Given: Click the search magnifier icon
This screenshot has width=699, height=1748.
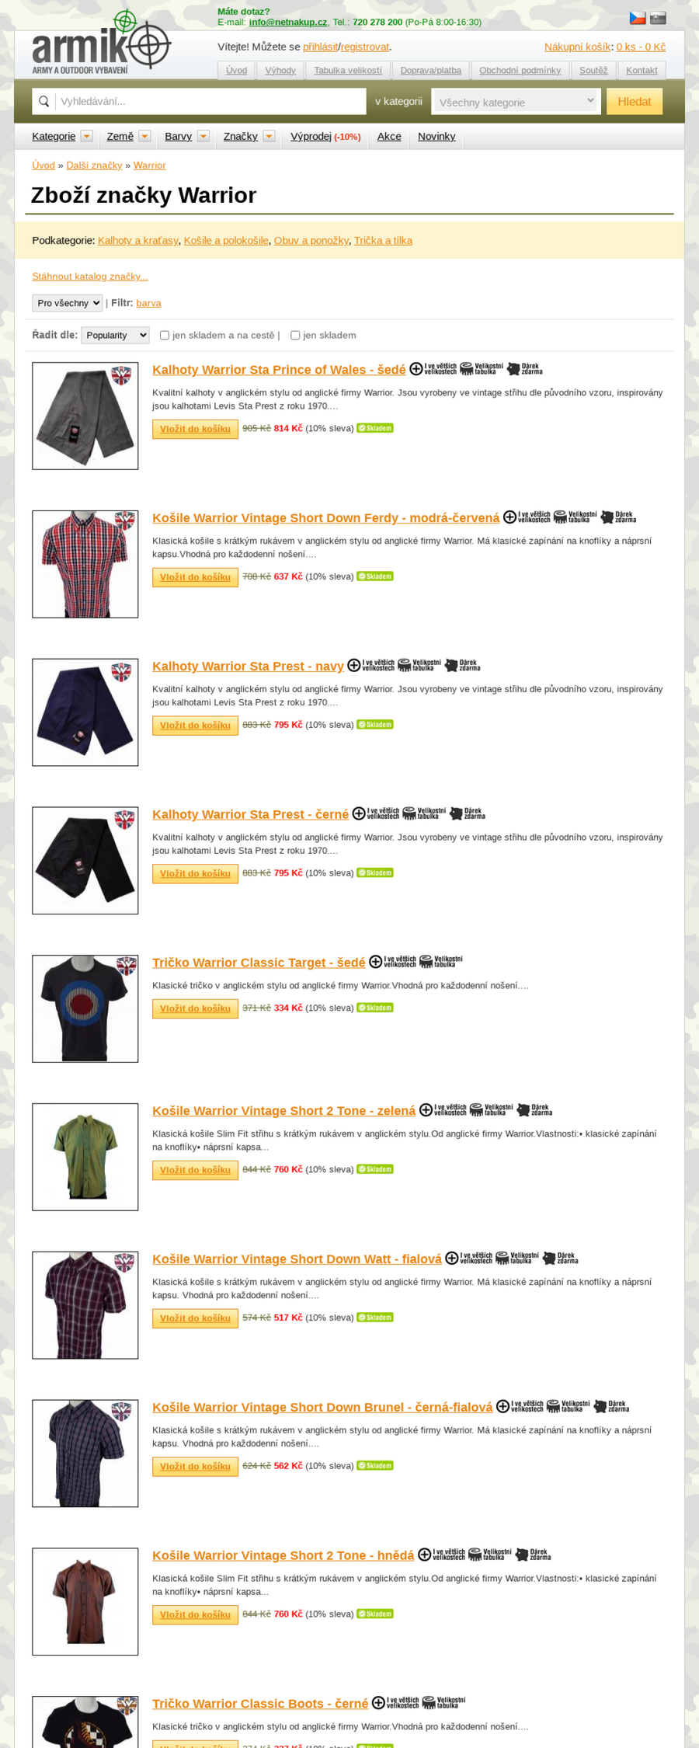Looking at the screenshot, I should tap(44, 101).
